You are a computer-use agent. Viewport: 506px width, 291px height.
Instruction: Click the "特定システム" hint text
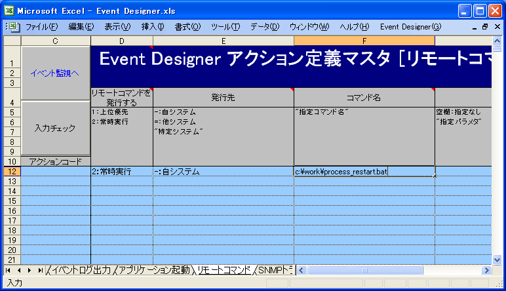click(178, 131)
